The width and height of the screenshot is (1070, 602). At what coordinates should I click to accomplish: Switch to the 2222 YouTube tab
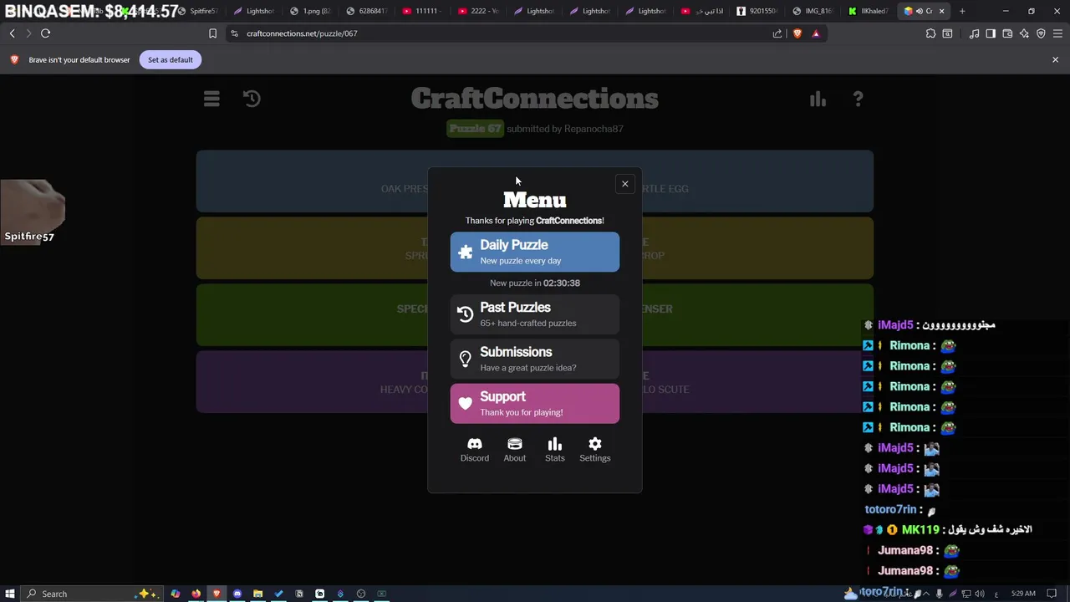[479, 11]
